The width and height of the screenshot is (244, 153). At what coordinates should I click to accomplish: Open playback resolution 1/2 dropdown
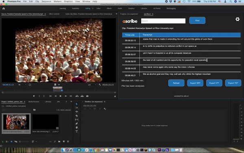[92, 85]
